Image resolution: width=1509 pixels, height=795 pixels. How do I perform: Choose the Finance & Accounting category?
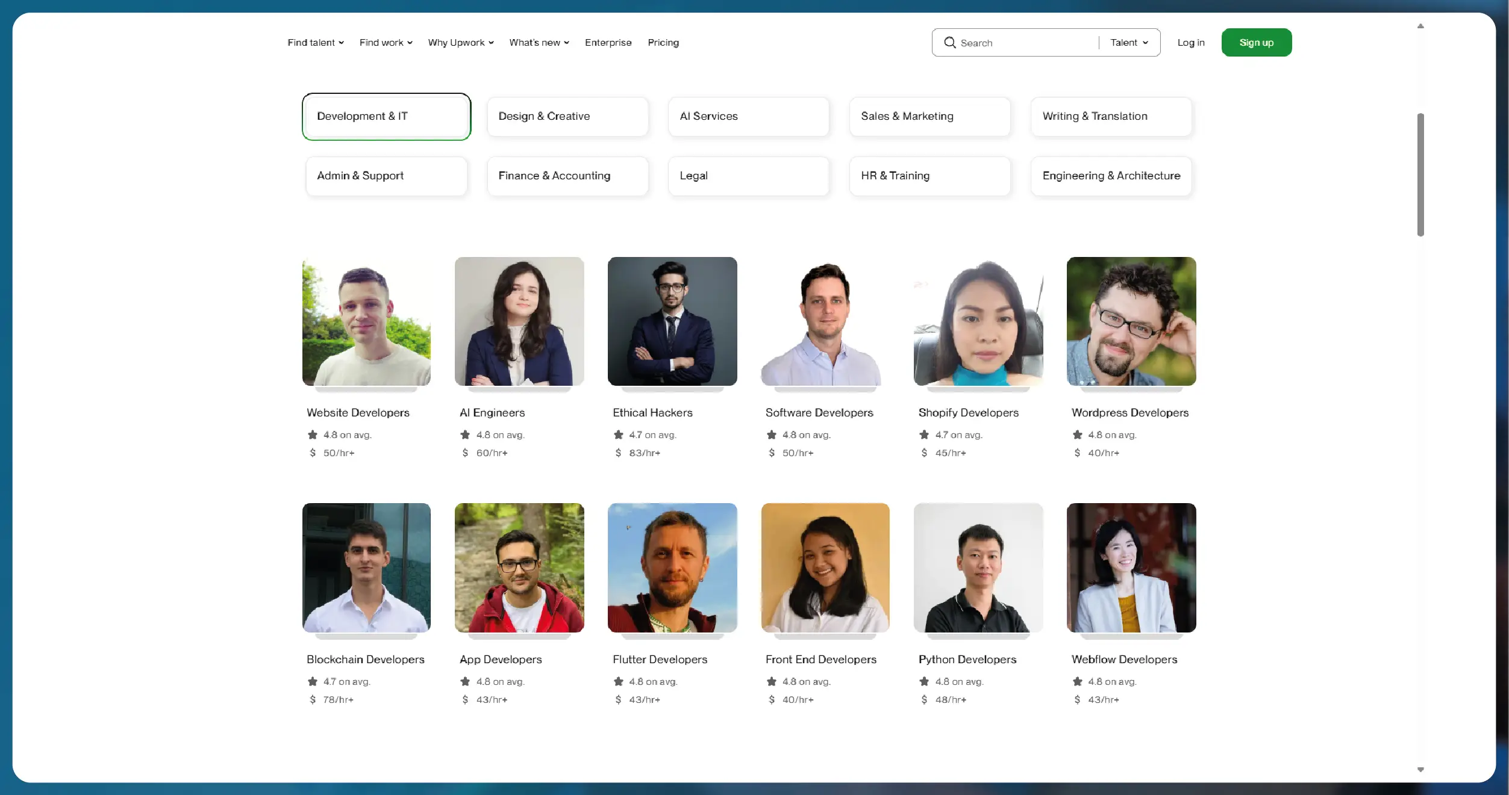[567, 176]
